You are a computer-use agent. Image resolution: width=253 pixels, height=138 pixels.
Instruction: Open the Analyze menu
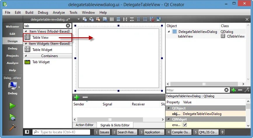[x=59, y=13]
